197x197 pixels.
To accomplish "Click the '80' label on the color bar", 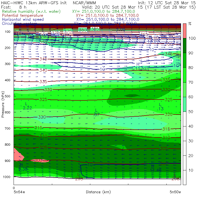I will pos(191,68).
